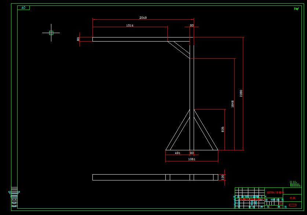Select the 1848 column height dimension

[234, 103]
